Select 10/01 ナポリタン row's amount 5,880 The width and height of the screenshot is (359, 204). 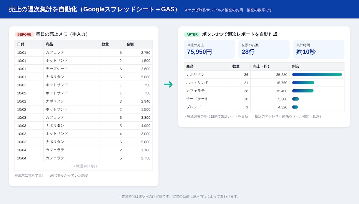click(146, 77)
